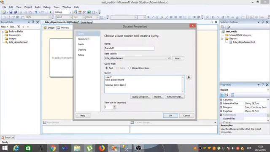Click the Solution Explorer toolbar icon next to Debug
The image size is (270, 152).
tap(75, 12)
